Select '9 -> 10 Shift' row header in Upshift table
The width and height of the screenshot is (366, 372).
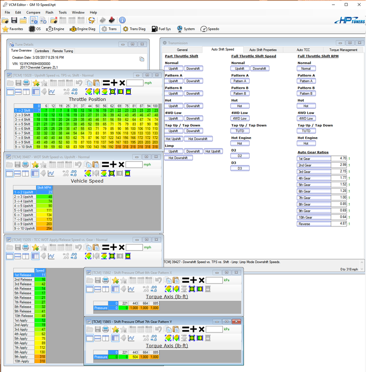[23, 147]
